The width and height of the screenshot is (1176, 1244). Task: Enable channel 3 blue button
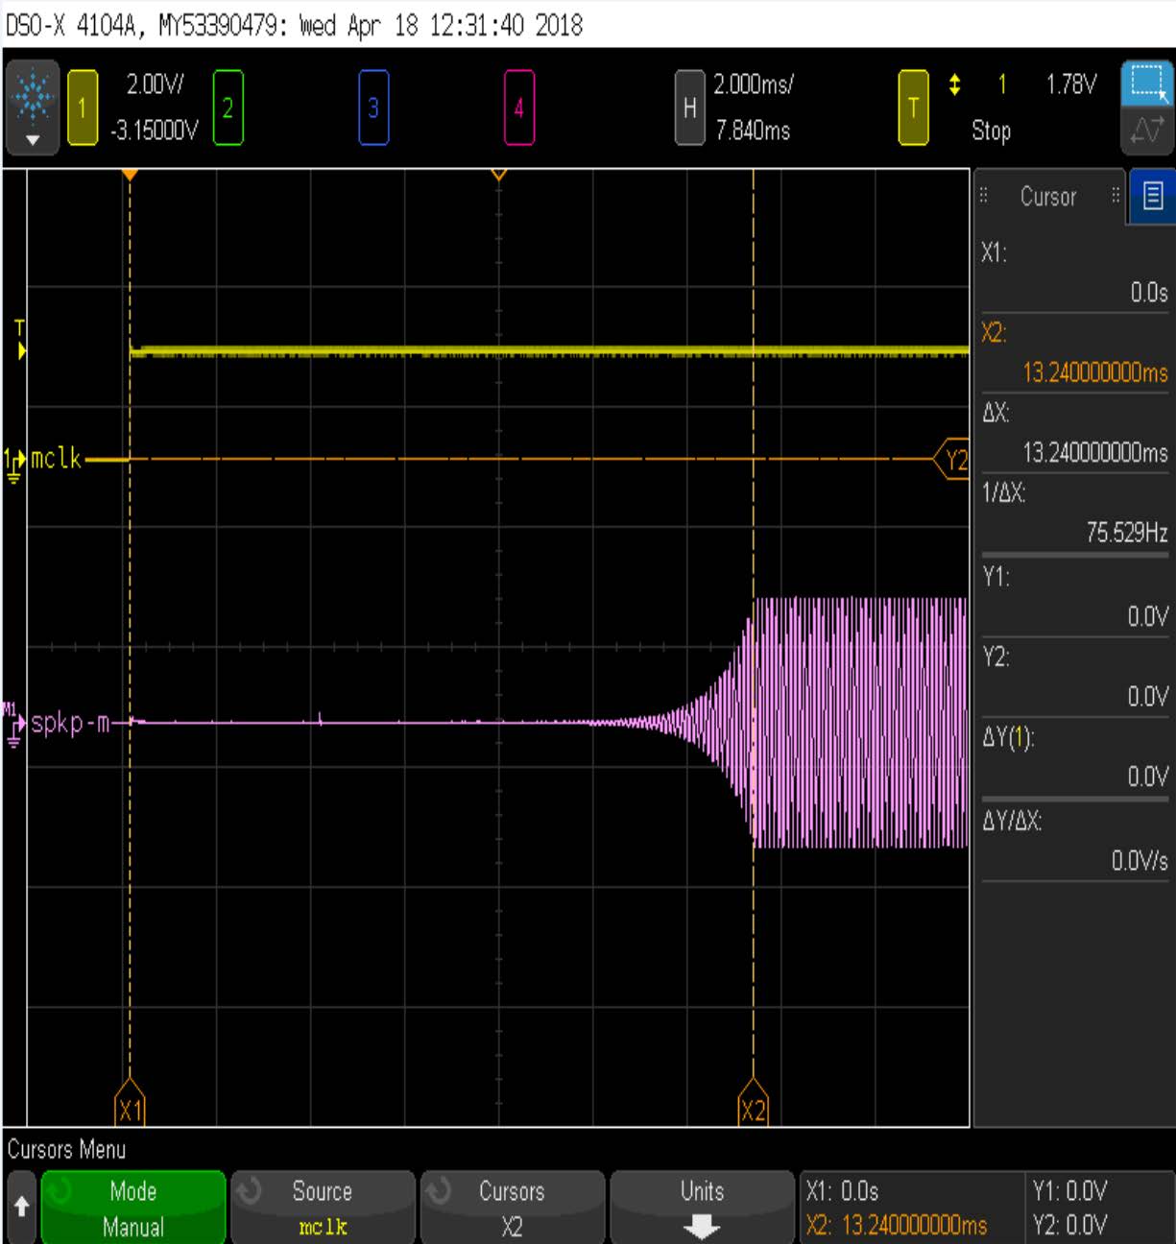[373, 108]
